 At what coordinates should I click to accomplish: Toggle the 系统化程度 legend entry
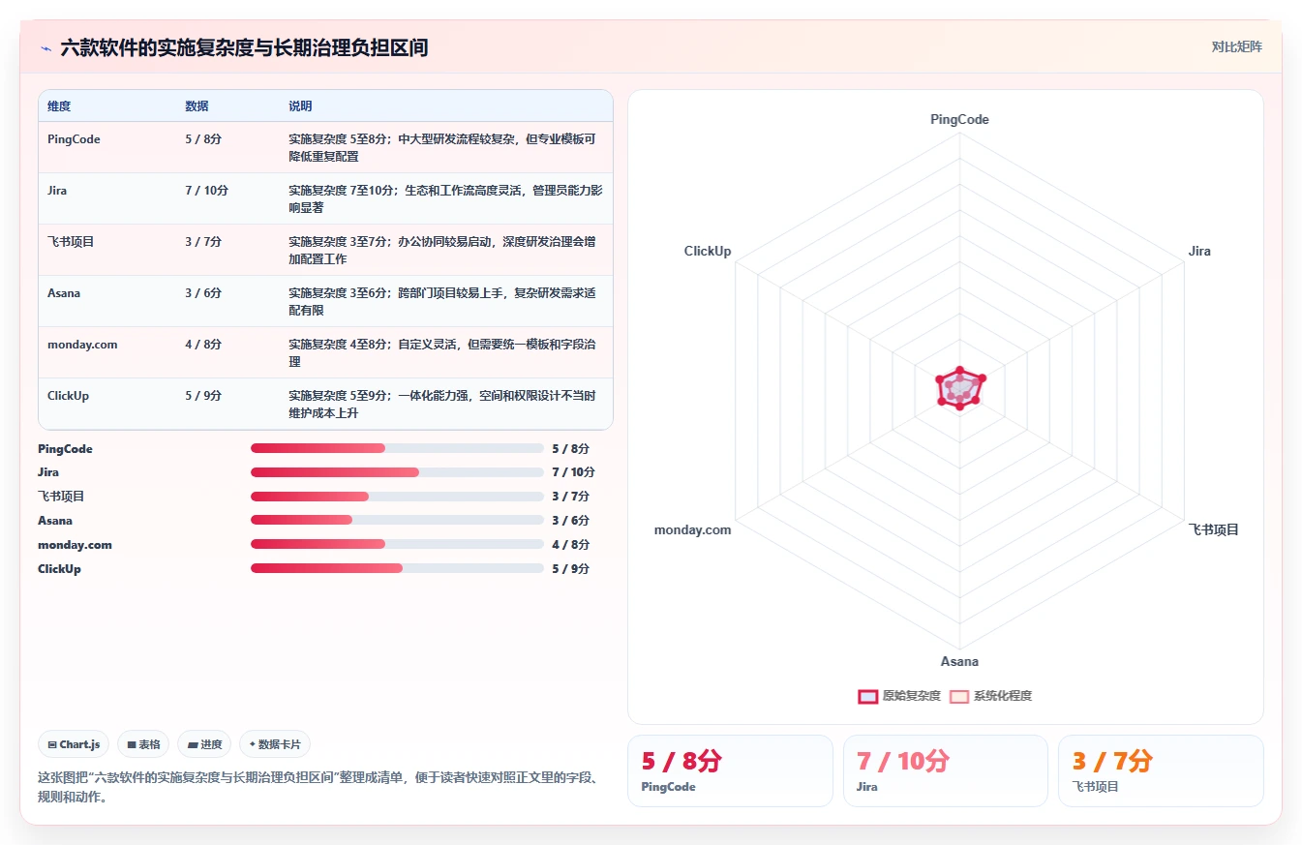point(990,696)
